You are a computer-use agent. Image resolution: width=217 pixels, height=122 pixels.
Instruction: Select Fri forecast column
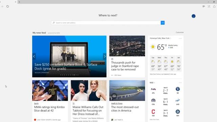tap(172, 63)
